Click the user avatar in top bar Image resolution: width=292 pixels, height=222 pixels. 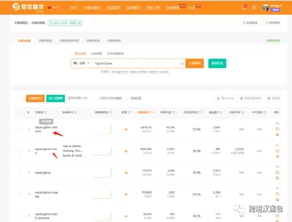pyautogui.click(x=266, y=7)
